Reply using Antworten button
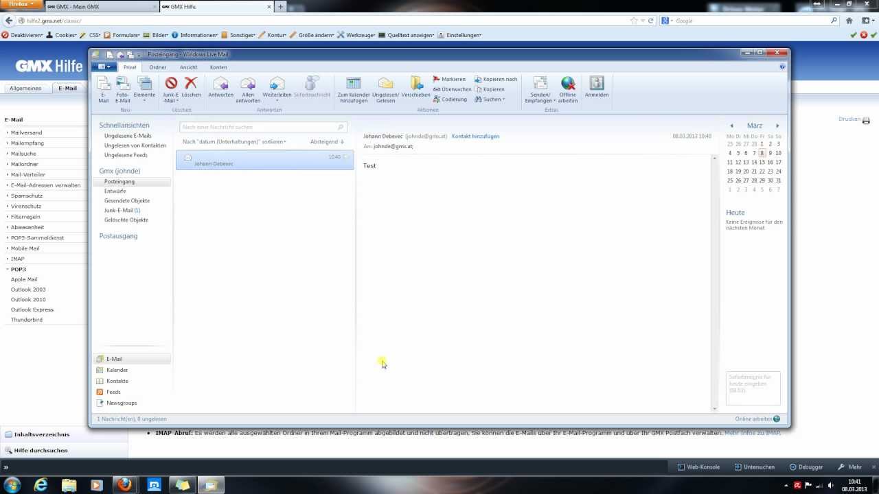The height and width of the screenshot is (494, 879). [220, 87]
